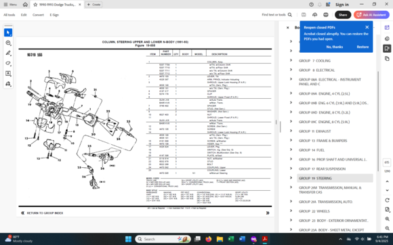Open the Menu hamburger
Image resolution: width=393 pixels, height=245 pixels.
point(10,5)
